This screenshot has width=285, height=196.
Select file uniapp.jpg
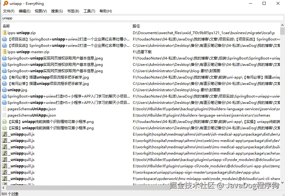[x=17, y=90]
